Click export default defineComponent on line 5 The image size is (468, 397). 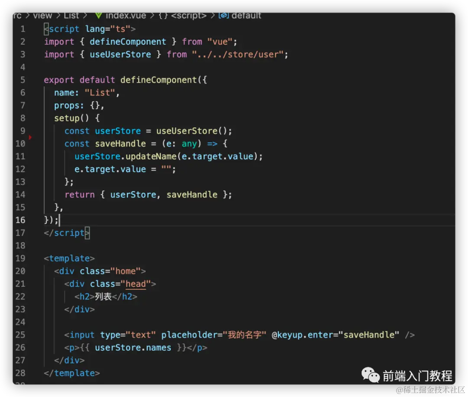[125, 80]
